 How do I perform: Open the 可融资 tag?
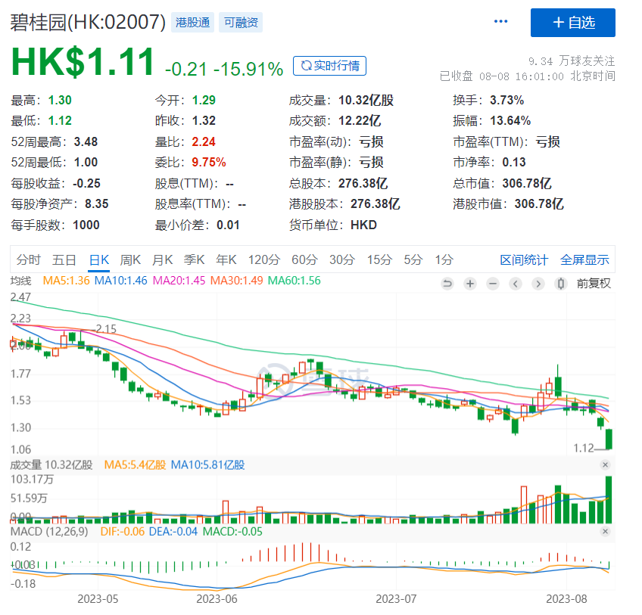(241, 22)
